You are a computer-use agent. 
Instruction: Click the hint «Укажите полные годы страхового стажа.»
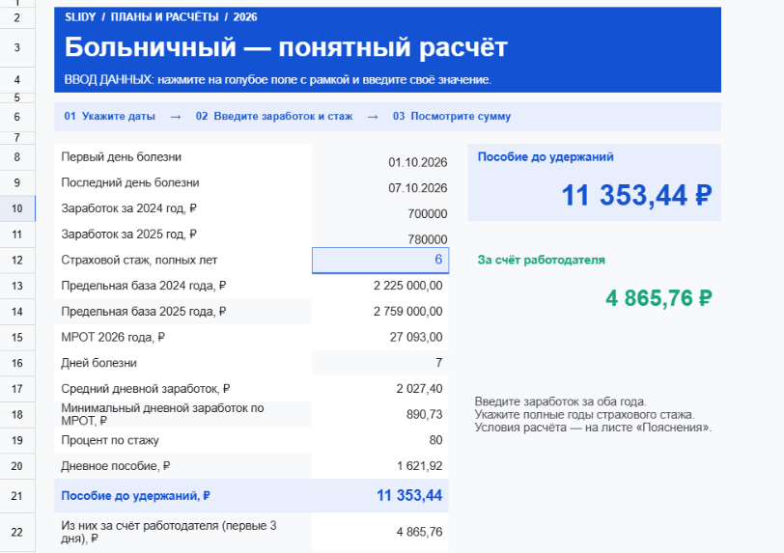[x=584, y=414]
